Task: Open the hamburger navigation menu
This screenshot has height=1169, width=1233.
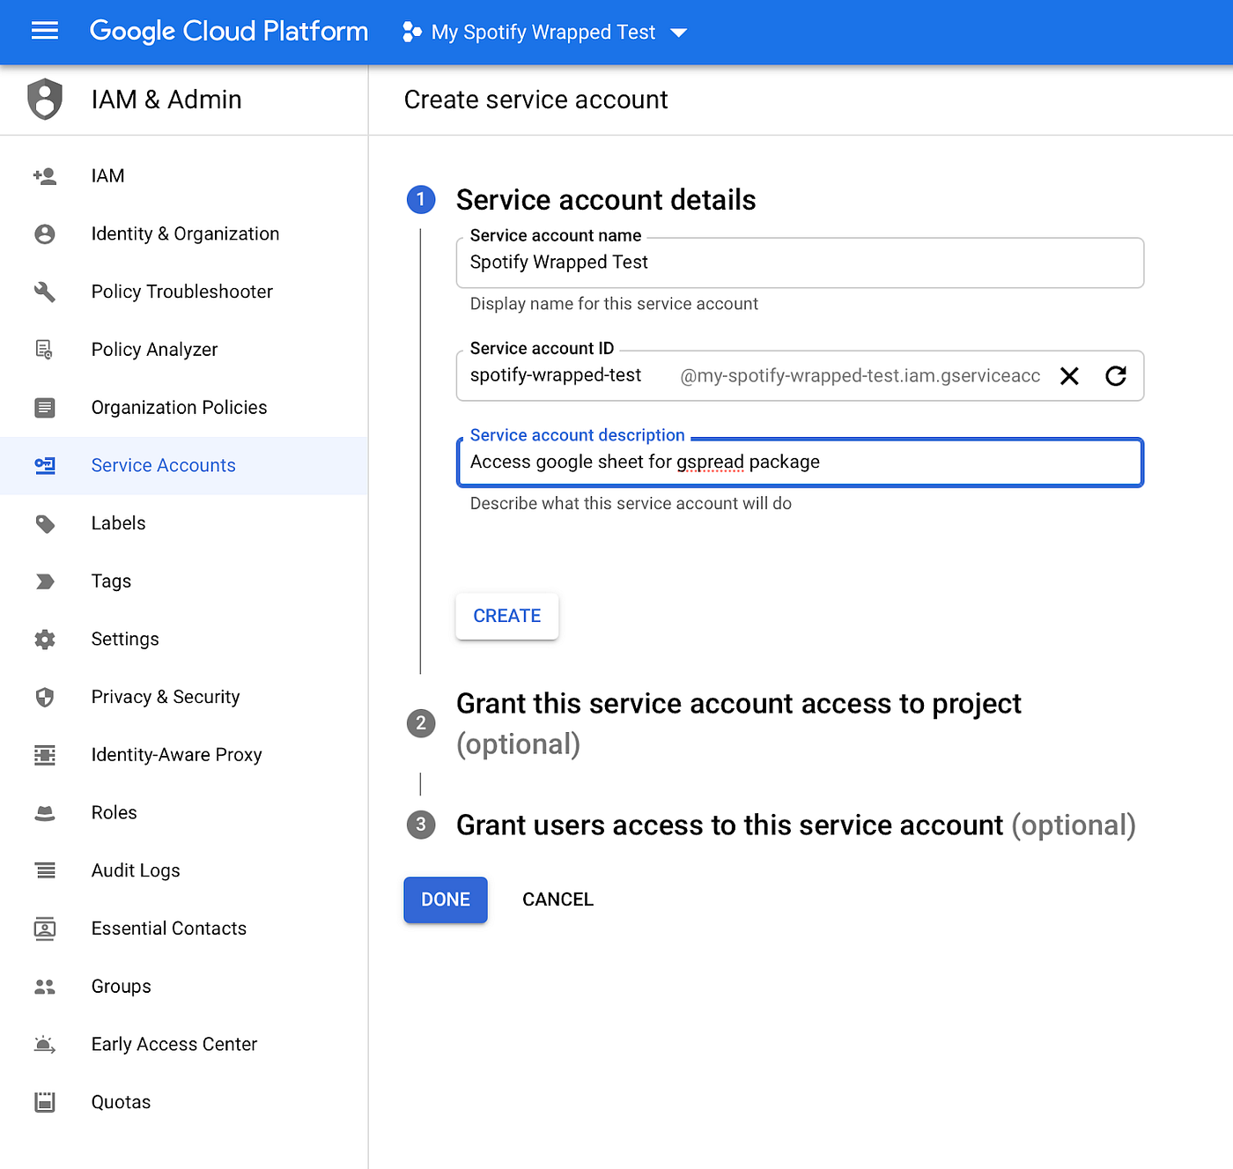Action: [45, 32]
